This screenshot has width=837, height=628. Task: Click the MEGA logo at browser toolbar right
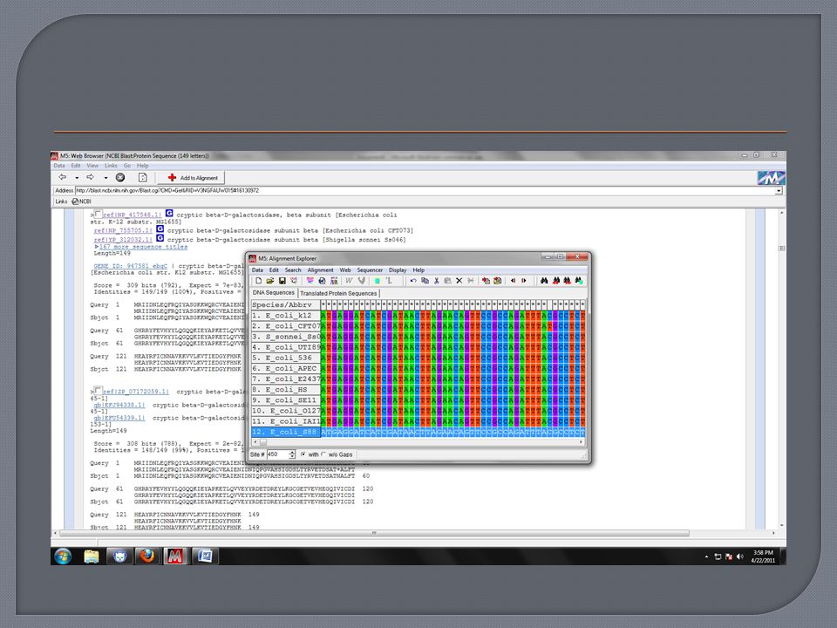click(x=771, y=178)
